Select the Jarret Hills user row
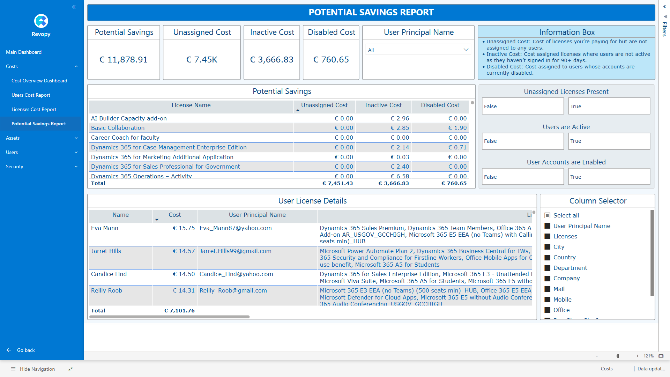 click(x=311, y=258)
